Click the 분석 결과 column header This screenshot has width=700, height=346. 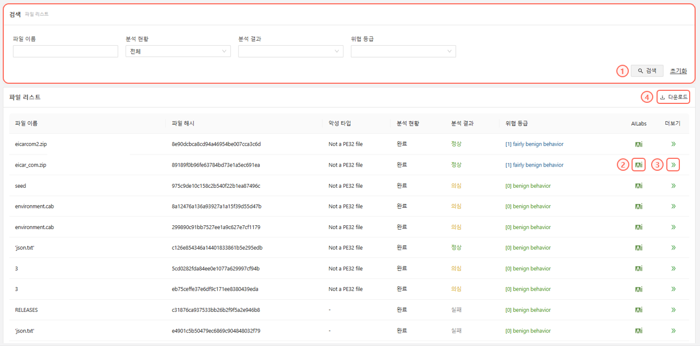[462, 123]
